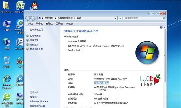The height and width of the screenshot is (108, 181).
Task: Click the 萝卜家园 LUOB logo image
Action: pos(150,80)
